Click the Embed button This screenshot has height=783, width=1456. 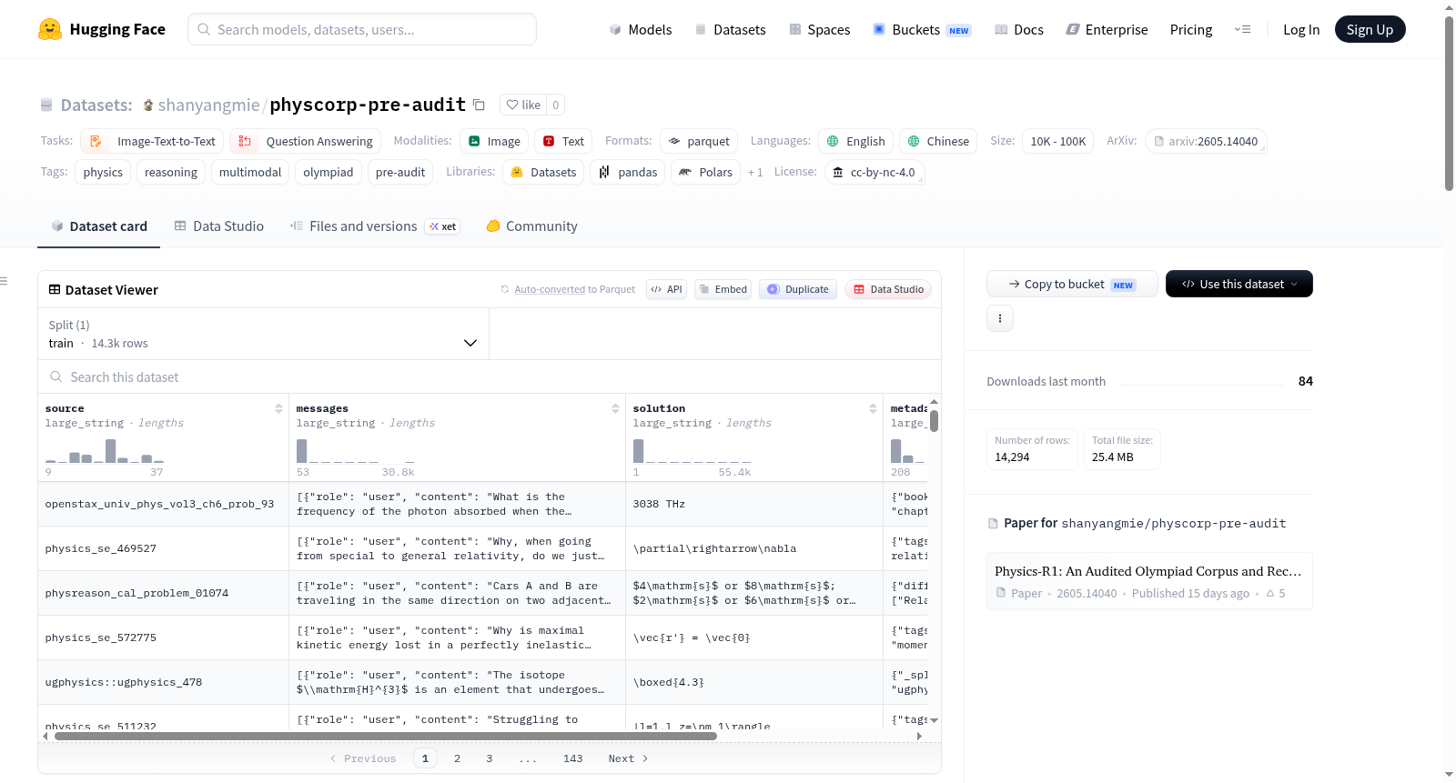pos(723,289)
